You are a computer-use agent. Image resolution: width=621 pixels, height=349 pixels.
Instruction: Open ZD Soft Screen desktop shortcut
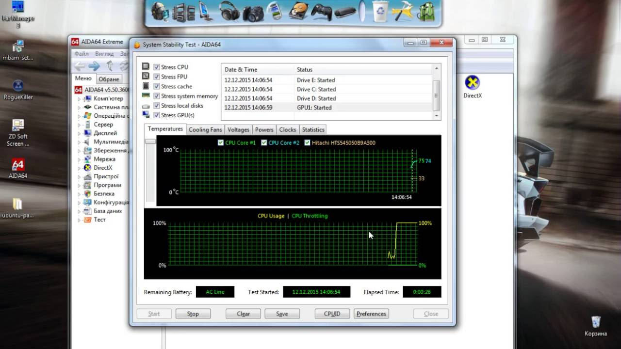(18, 133)
